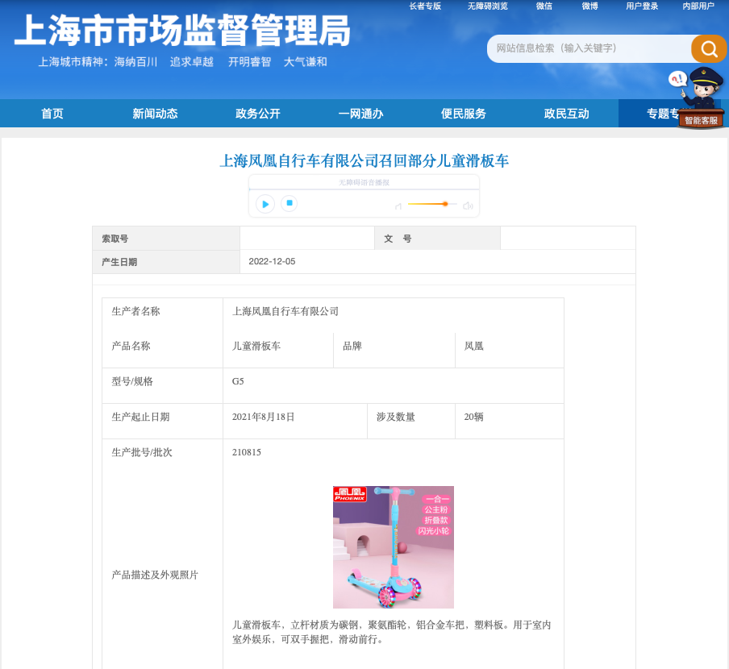Open the 专题专栏 menu
The height and width of the screenshot is (669, 729).
[x=664, y=114]
